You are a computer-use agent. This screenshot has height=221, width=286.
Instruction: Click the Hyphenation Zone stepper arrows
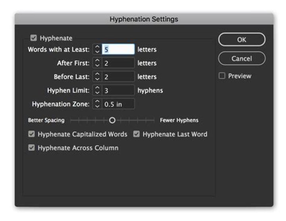click(97, 104)
